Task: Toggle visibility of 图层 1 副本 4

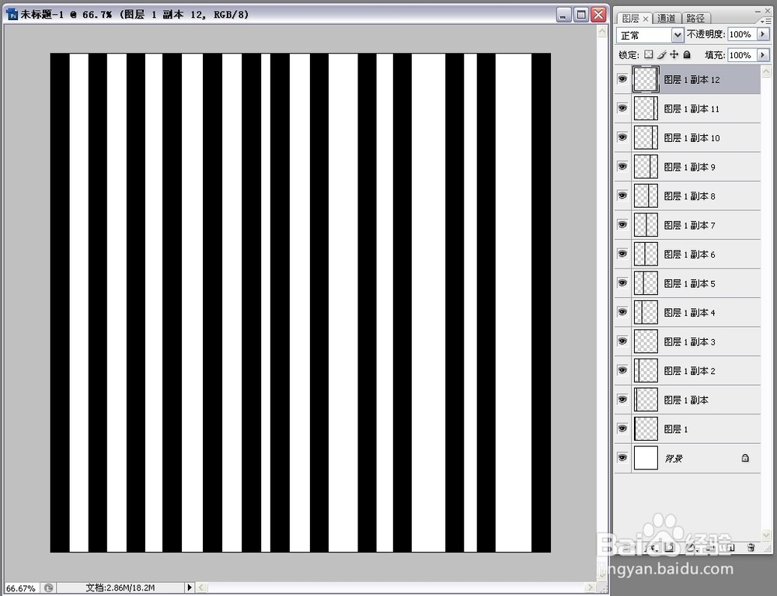Action: tap(622, 312)
